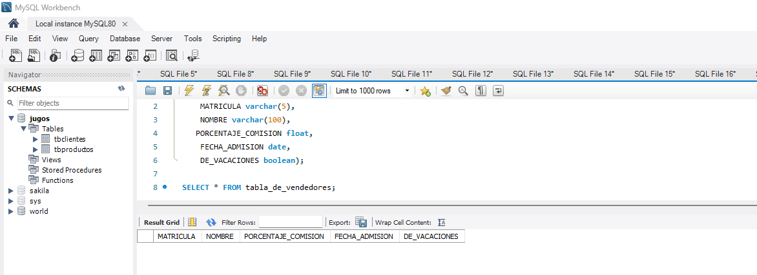
Task: Open the schema inspector info icon
Action: pos(56,55)
